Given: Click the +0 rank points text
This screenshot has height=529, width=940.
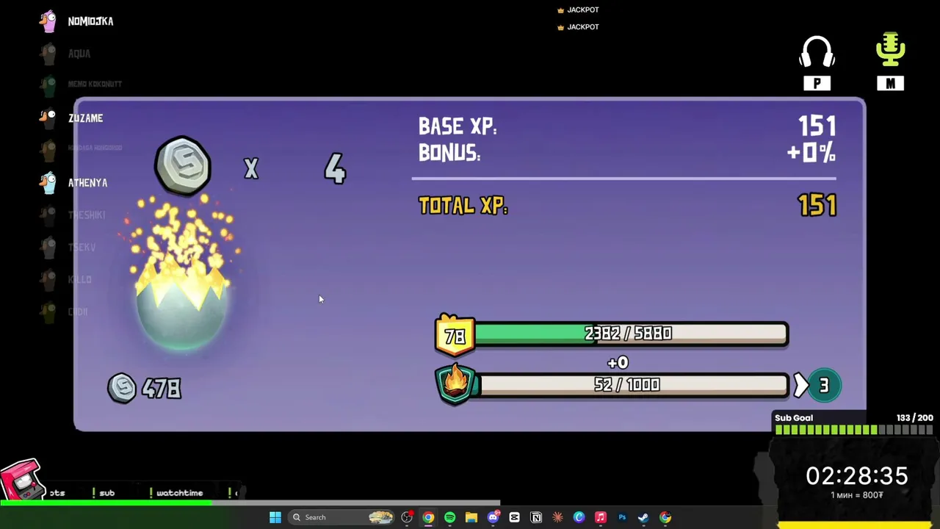Looking at the screenshot, I should click(618, 362).
